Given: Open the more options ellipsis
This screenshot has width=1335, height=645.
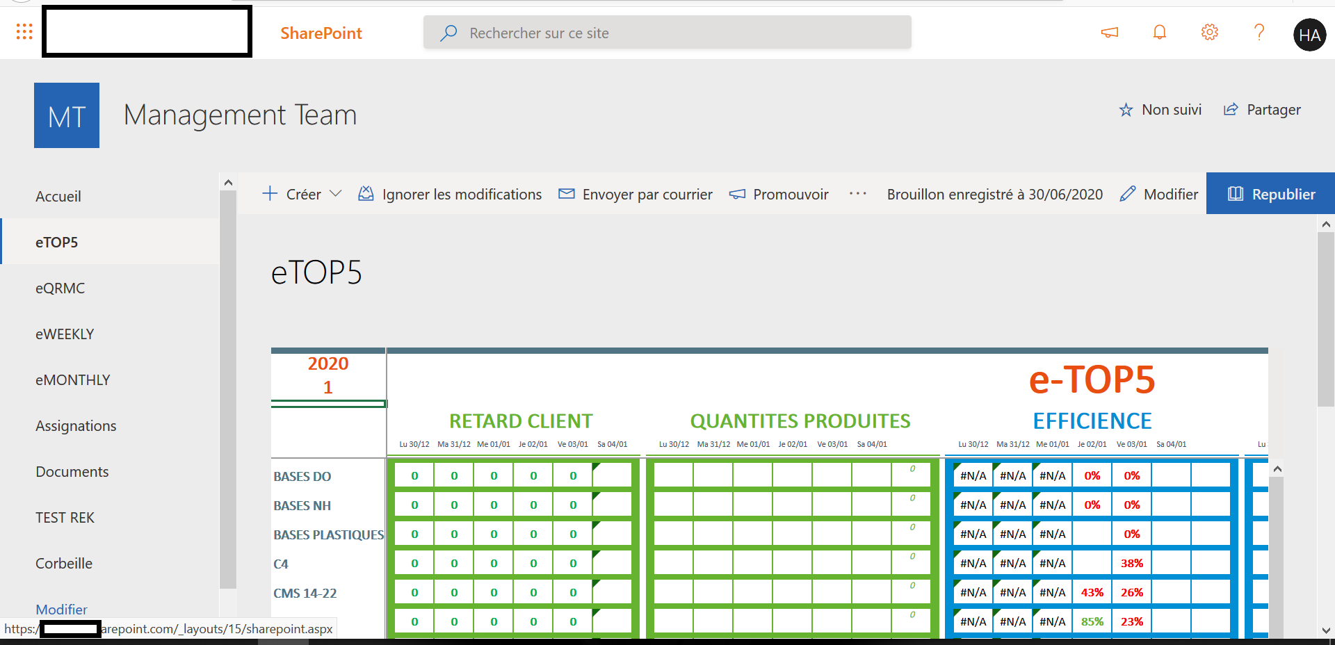Looking at the screenshot, I should [x=858, y=194].
